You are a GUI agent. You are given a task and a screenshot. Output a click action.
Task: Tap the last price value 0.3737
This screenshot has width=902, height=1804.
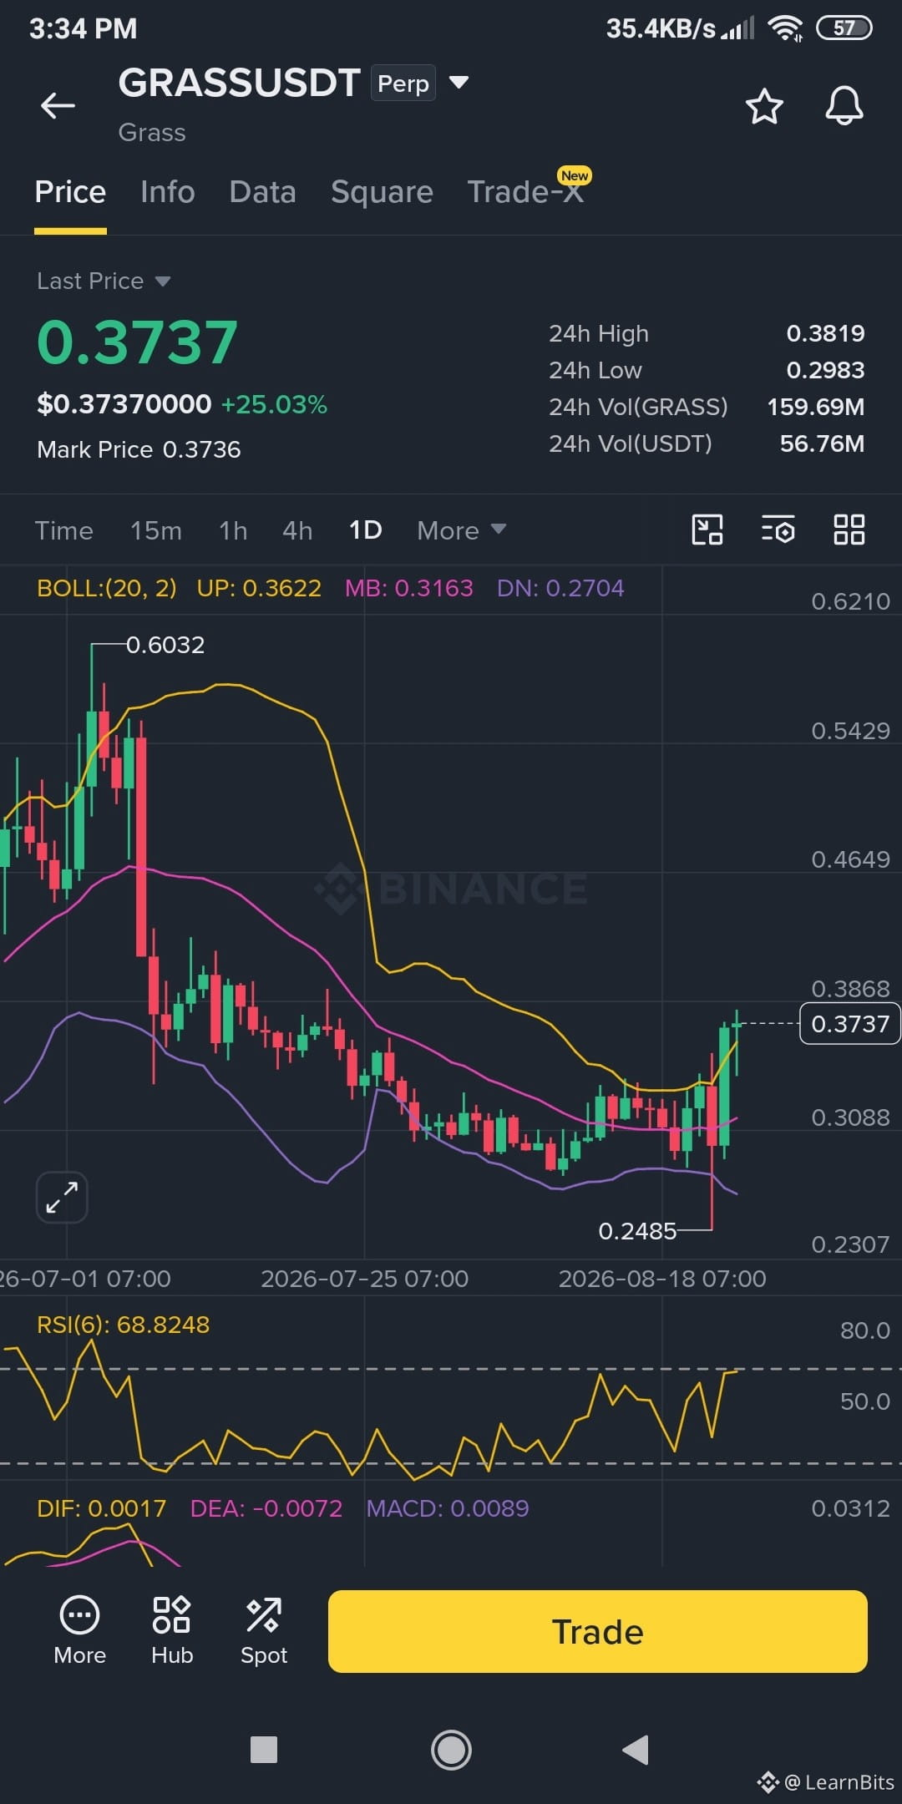138,342
